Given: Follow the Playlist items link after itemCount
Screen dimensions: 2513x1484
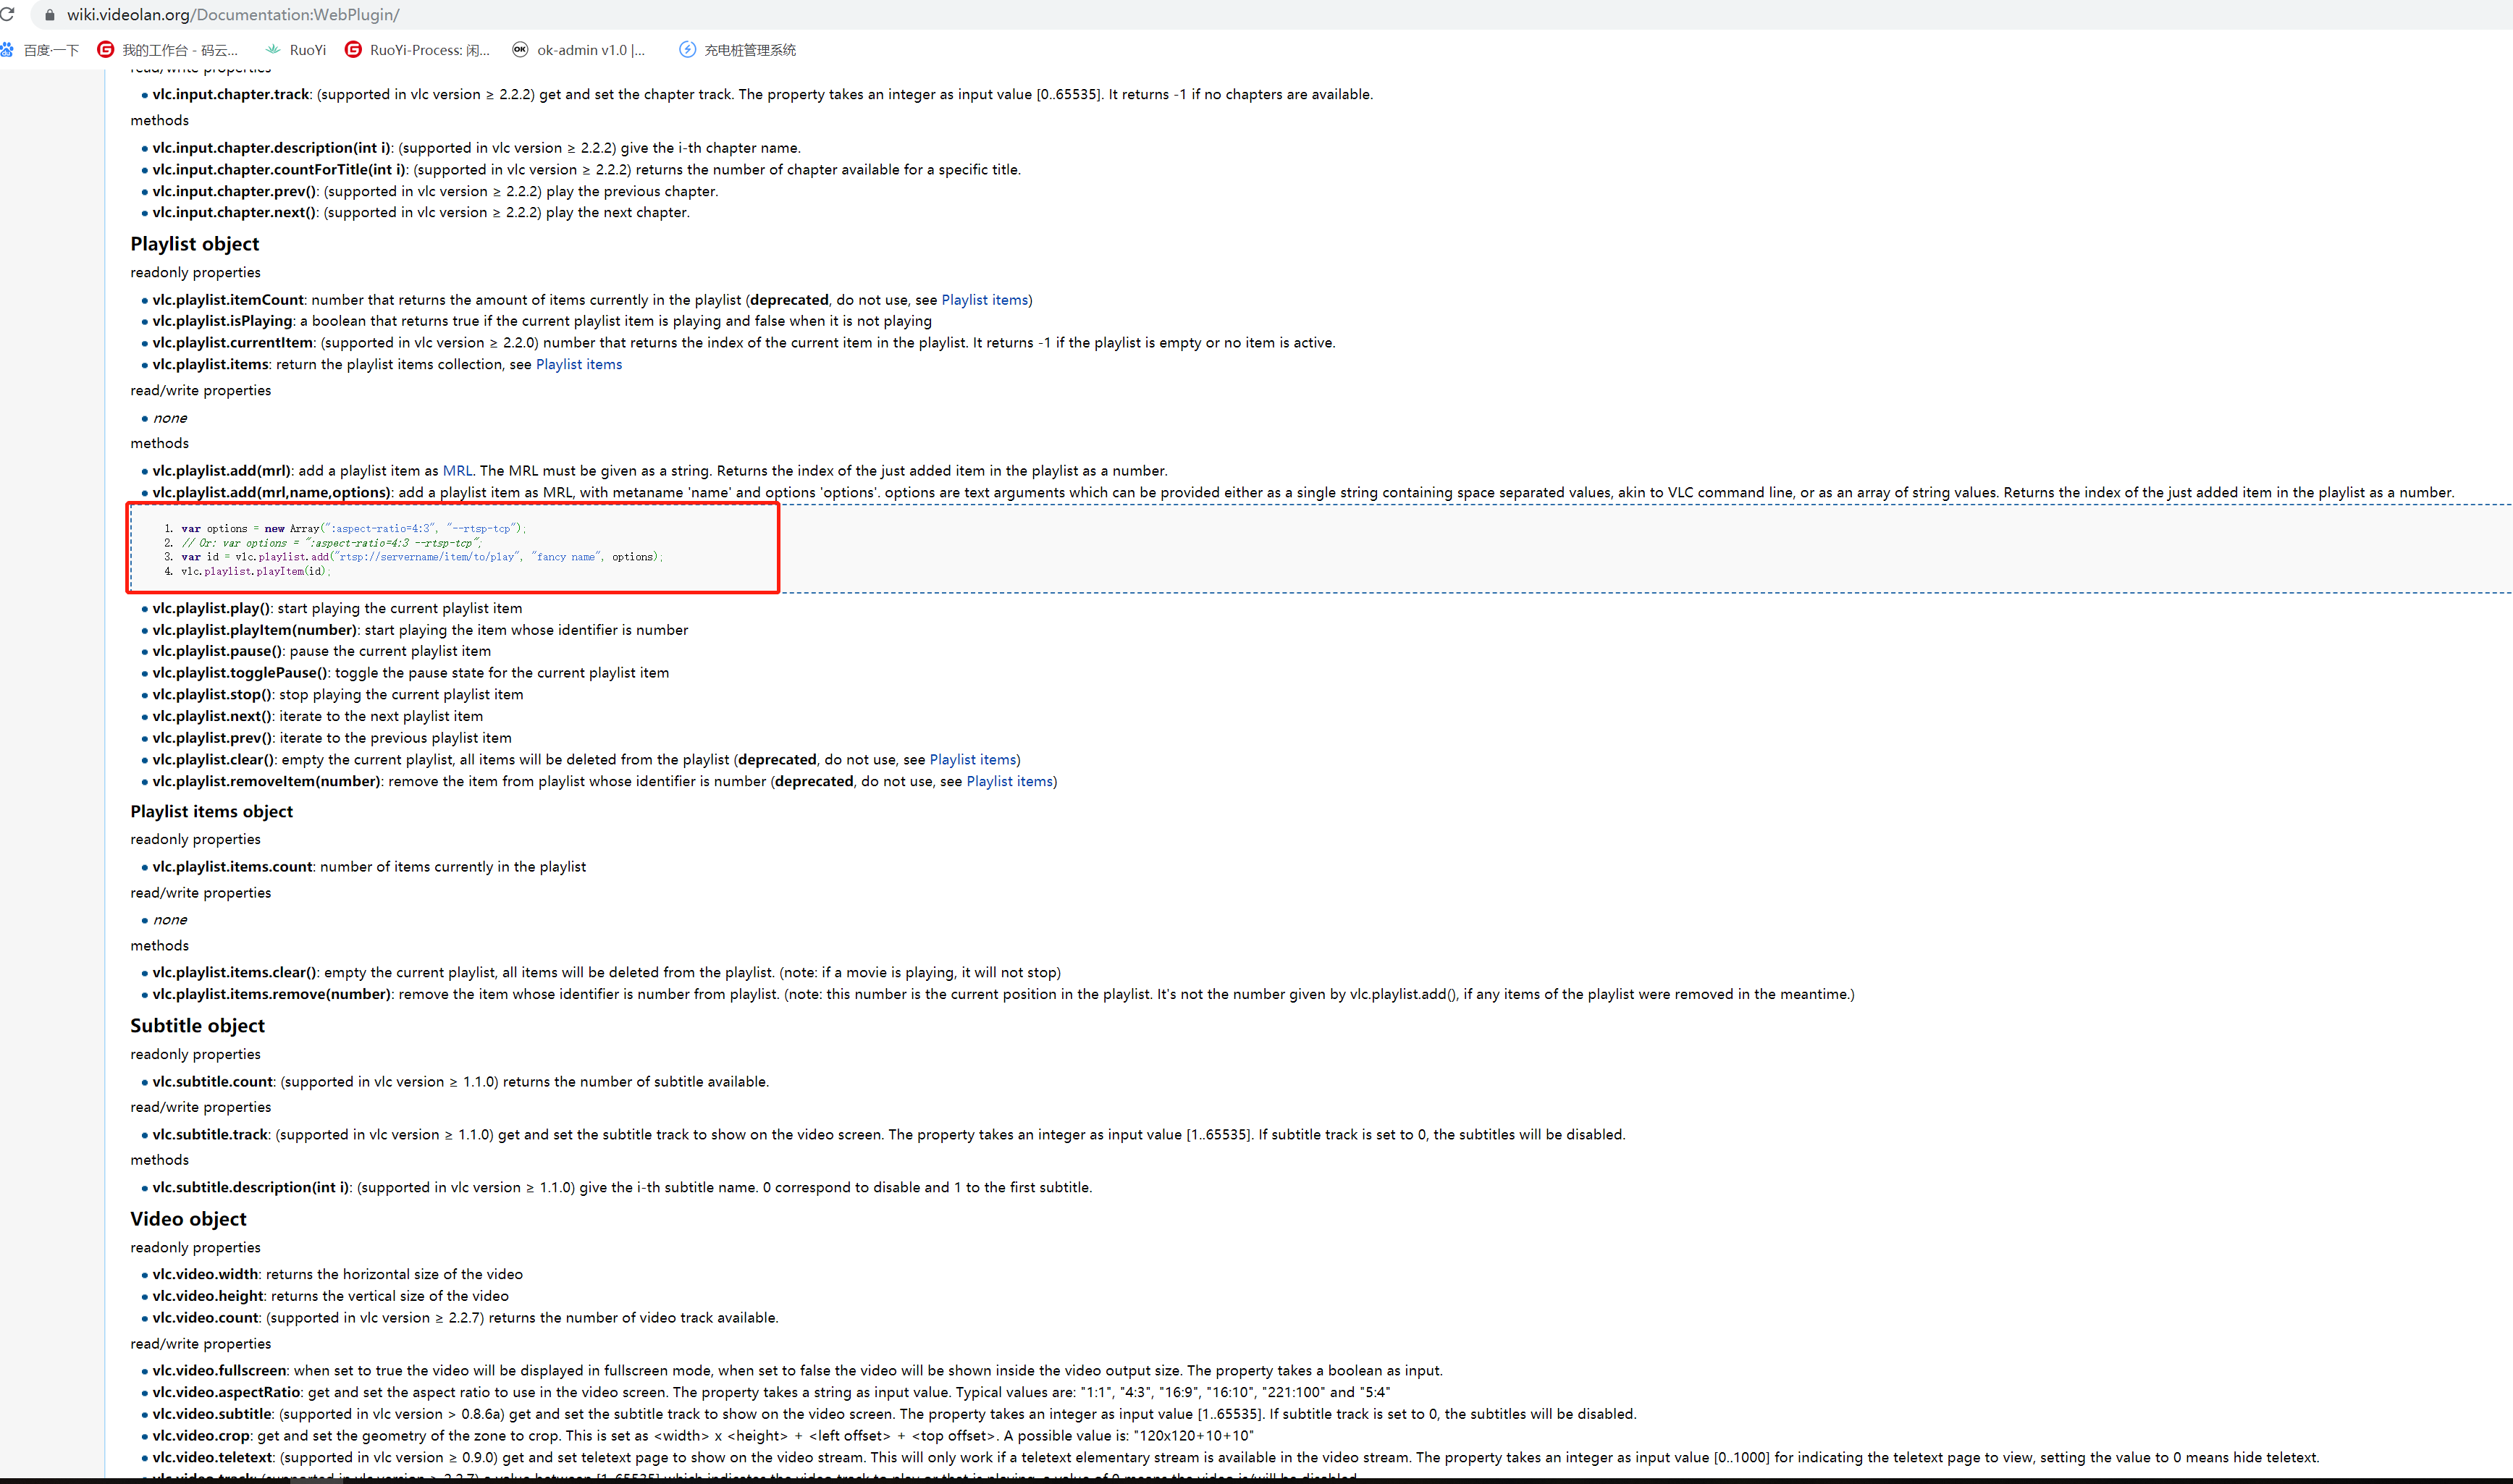Looking at the screenshot, I should [984, 300].
